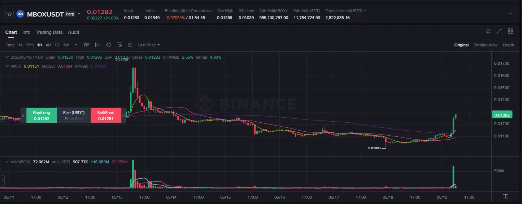522x204 pixels.
Task: Switch to the Chart tab
Action: click(x=11, y=32)
